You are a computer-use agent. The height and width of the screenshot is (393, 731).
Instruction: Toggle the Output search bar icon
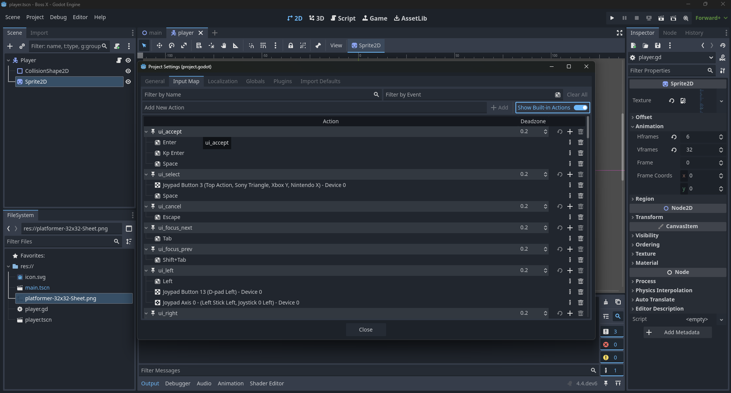pyautogui.click(x=618, y=316)
